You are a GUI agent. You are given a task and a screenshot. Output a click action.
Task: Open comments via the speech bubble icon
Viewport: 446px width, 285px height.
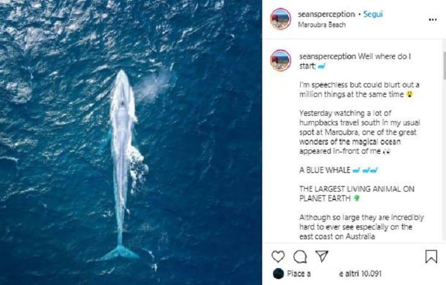300,257
